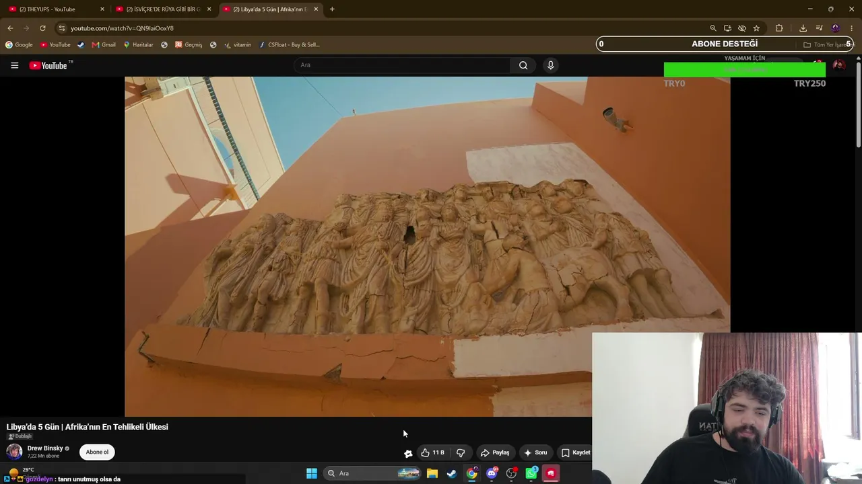Switch to the İSVİÇRE'DE RÜYA GİBİ tab
Image resolution: width=862 pixels, height=484 pixels.
[162, 9]
